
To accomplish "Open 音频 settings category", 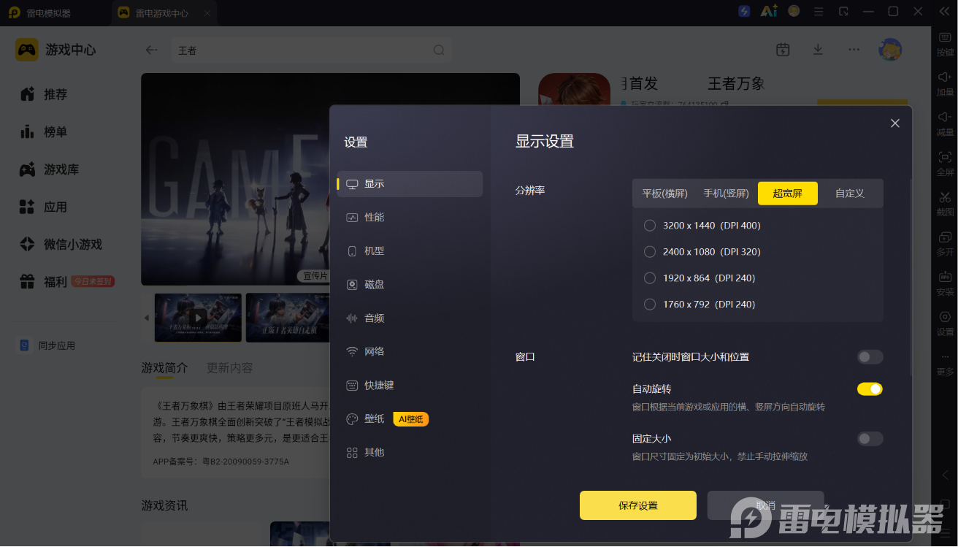I will click(x=410, y=318).
